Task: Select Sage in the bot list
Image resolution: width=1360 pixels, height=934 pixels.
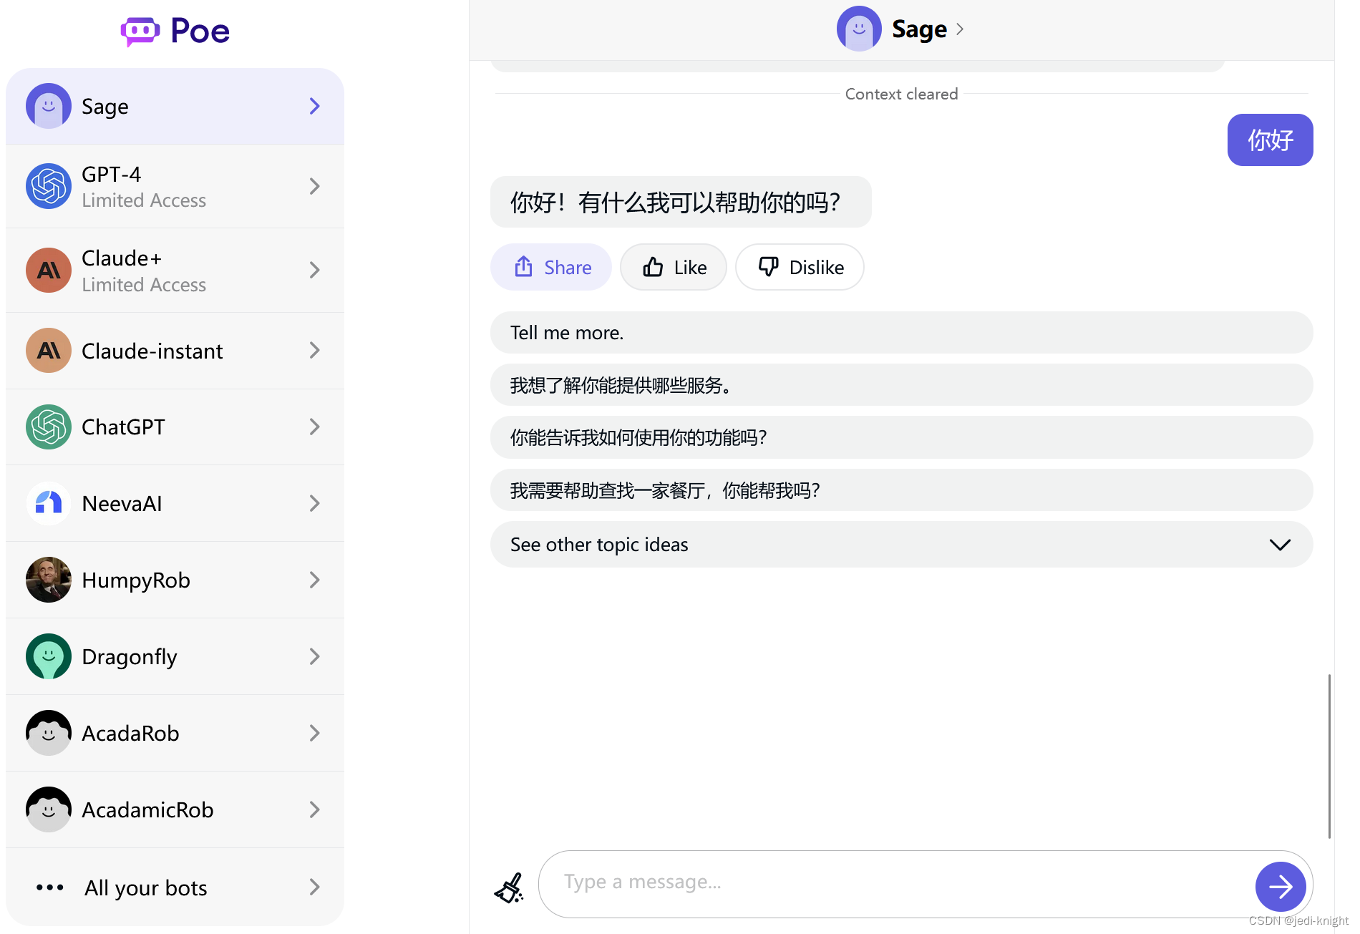Action: pyautogui.click(x=175, y=106)
